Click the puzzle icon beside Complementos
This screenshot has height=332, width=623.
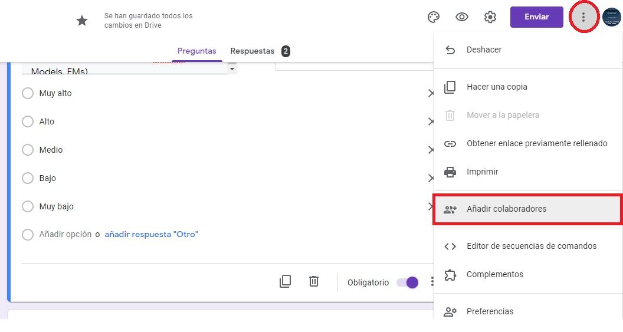450,275
